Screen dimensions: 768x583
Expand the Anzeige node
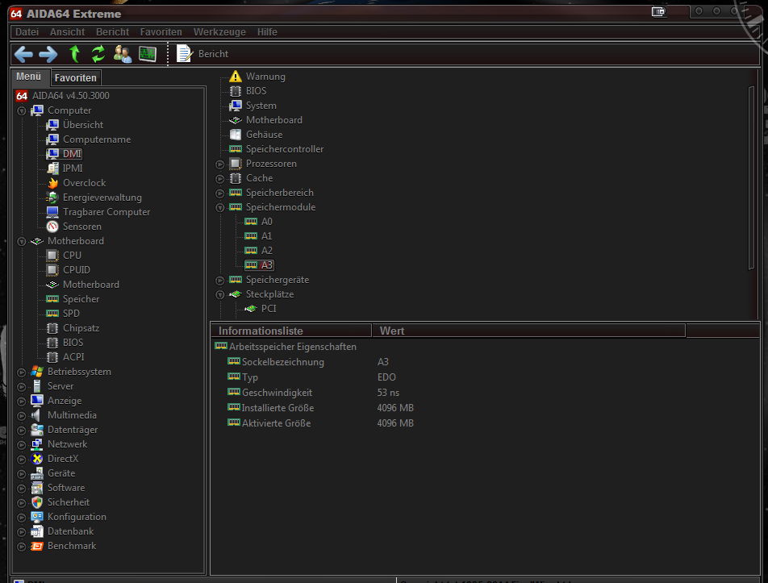point(22,402)
